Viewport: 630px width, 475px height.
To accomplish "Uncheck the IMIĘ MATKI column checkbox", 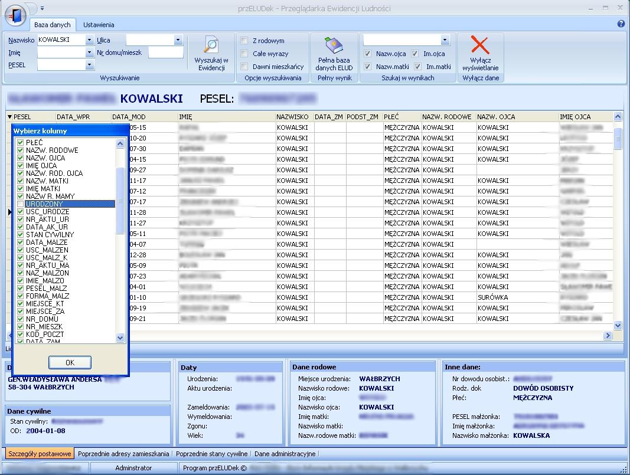I will pos(21,189).
